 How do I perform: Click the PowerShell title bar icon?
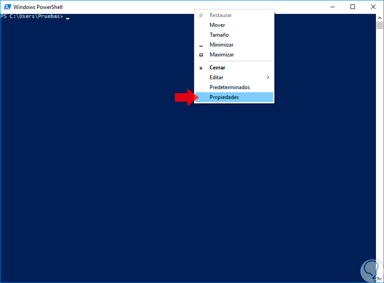(x=7, y=7)
